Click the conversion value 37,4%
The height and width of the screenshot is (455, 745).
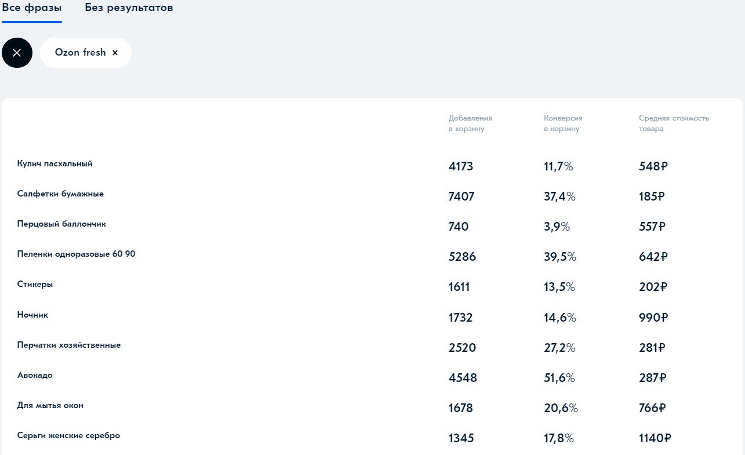(559, 197)
